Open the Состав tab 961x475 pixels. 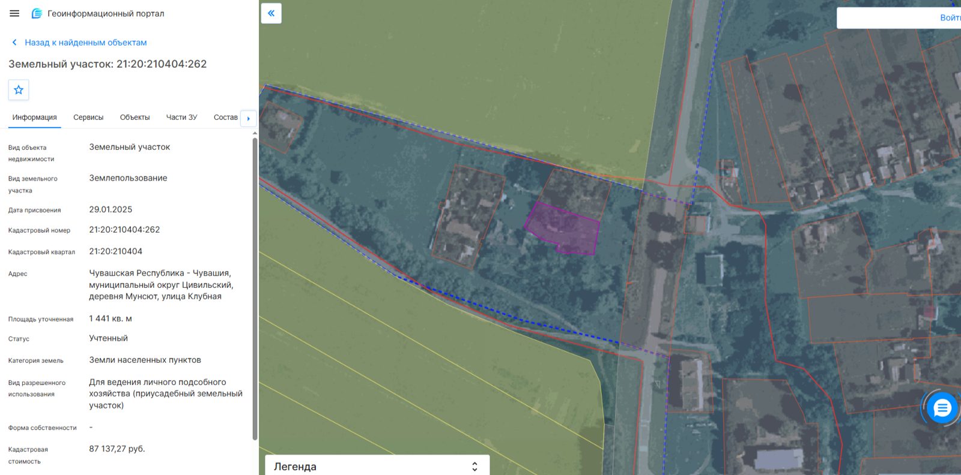tap(226, 118)
